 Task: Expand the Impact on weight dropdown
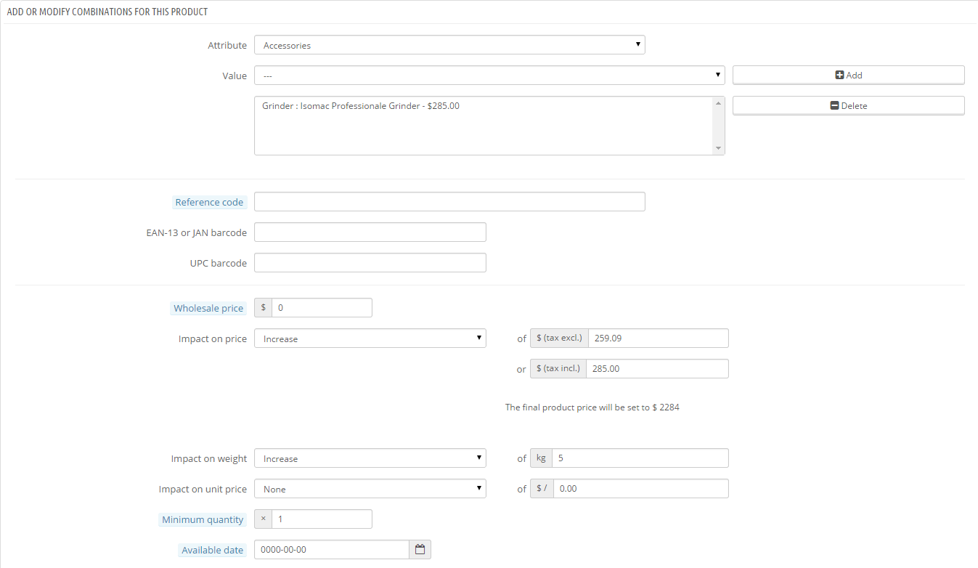click(370, 458)
